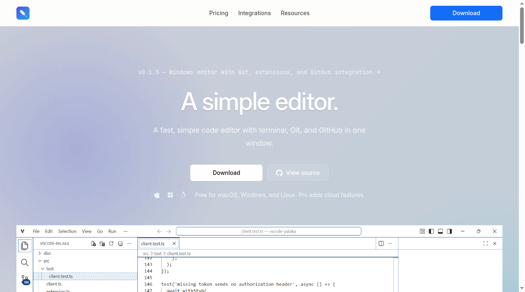Click the command center search field
This screenshot has height=292, width=525.
click(269, 231)
